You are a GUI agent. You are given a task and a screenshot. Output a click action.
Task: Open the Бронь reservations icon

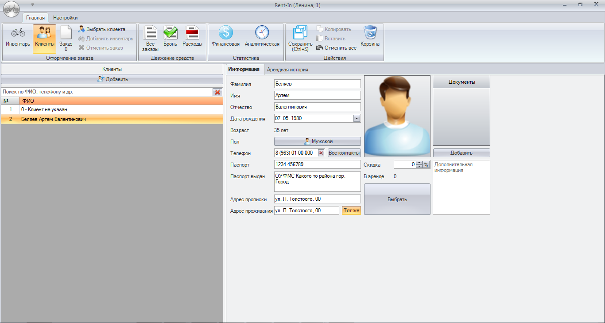(170, 37)
